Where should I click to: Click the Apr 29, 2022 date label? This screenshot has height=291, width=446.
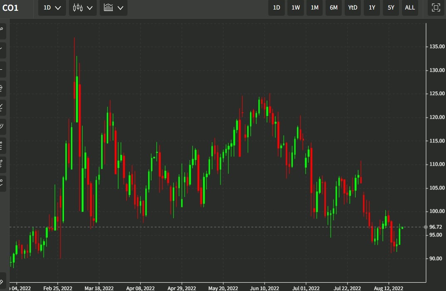pyautogui.click(x=181, y=288)
